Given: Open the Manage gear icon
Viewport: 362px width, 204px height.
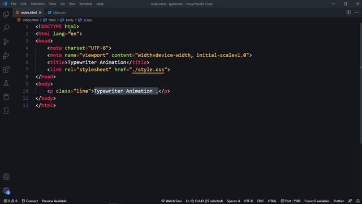Looking at the screenshot, I should (6, 190).
